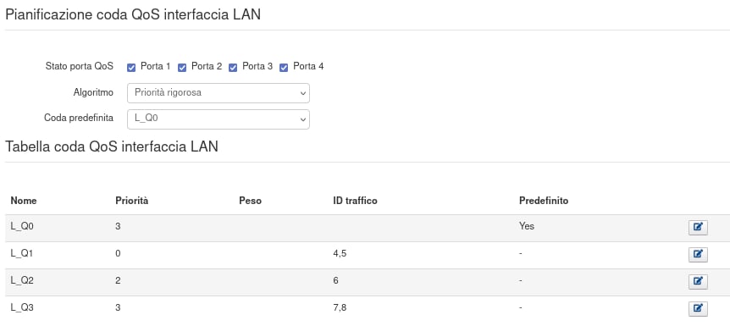This screenshot has height=326, width=730.
Task: Toggle Porta 2 QoS checkbox
Action: tap(182, 68)
